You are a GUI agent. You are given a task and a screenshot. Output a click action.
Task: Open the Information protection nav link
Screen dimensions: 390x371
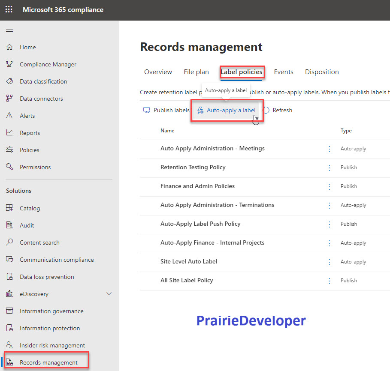click(x=50, y=328)
